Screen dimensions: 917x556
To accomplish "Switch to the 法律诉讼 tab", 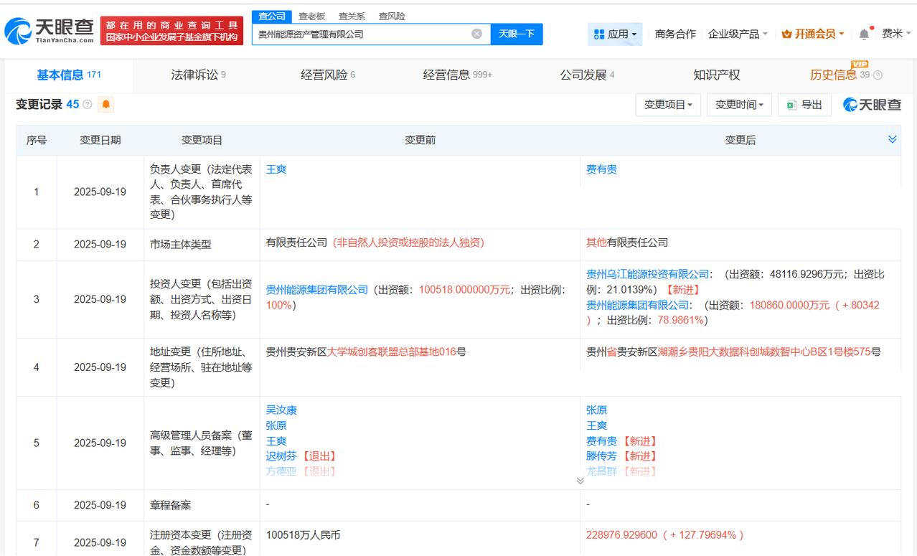I will click(x=198, y=75).
